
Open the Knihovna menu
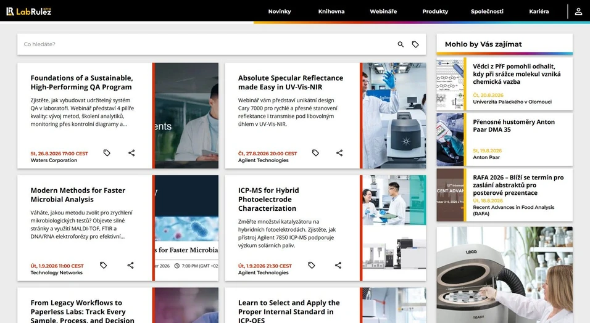331,11
